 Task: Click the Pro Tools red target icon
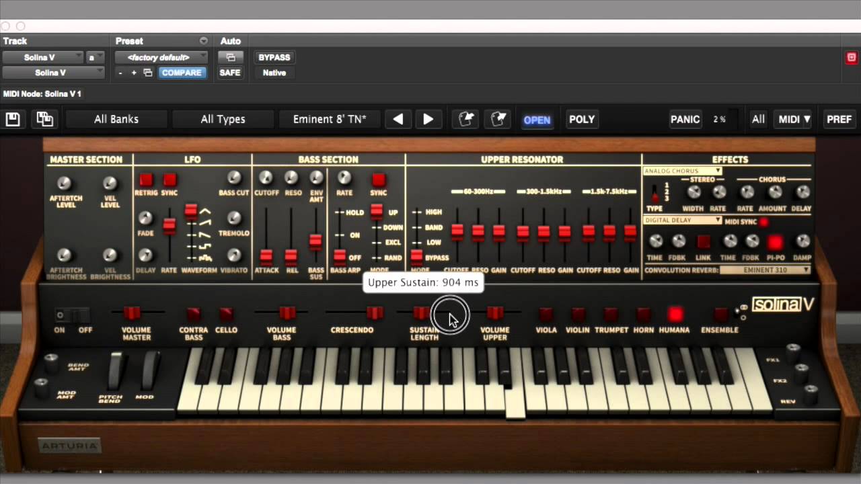(851, 58)
